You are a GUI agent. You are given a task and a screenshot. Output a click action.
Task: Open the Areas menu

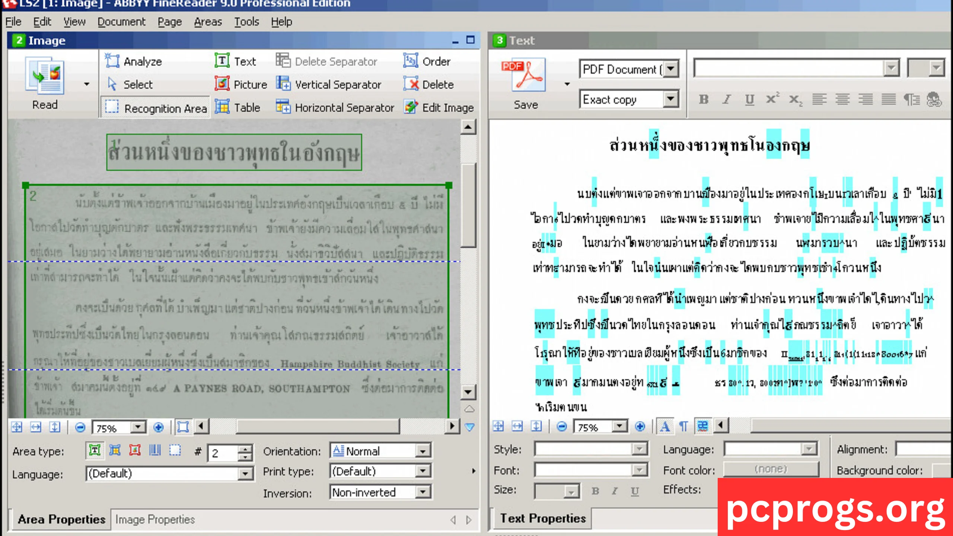point(208,22)
